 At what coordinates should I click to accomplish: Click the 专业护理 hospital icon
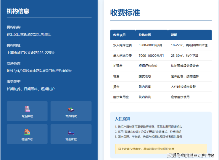[27, 109]
